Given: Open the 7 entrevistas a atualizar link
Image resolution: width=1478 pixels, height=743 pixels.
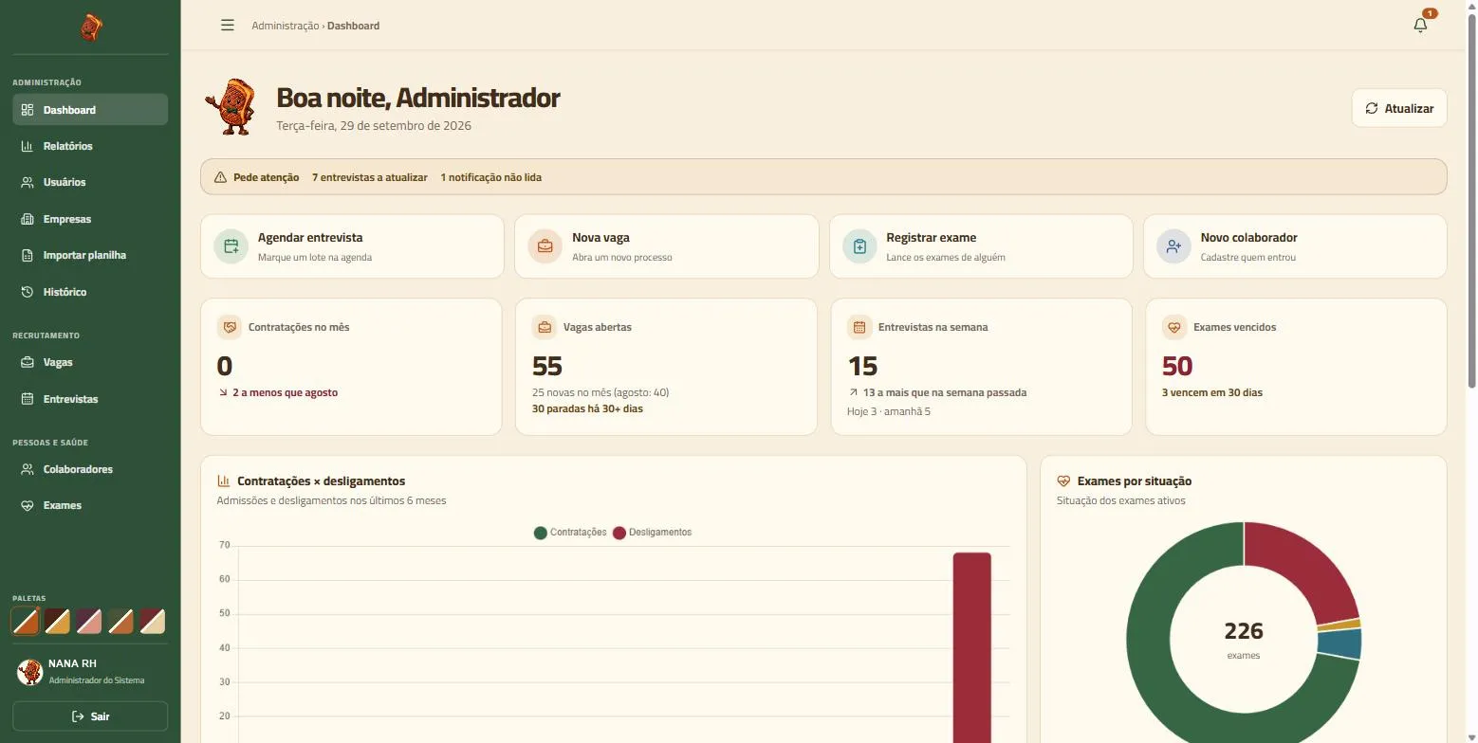Looking at the screenshot, I should coord(369,177).
